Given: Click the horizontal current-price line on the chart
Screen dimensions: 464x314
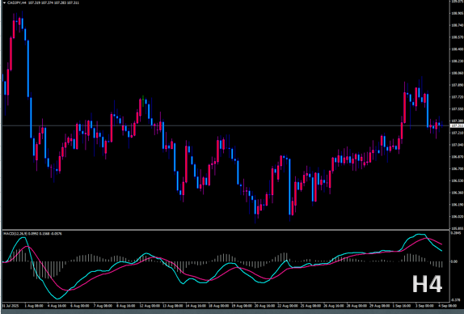Looking at the screenshot, I should pyautogui.click(x=226, y=125).
